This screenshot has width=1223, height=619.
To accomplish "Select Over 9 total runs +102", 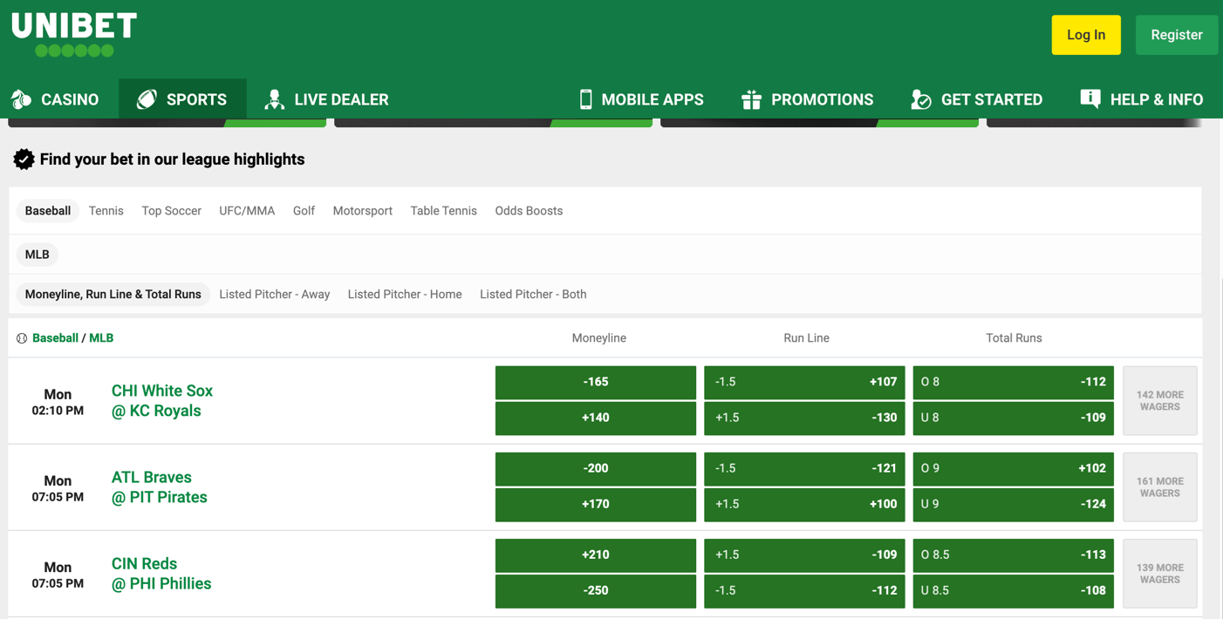I will (1014, 469).
